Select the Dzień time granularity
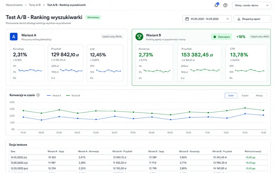This screenshot has width=276, height=173. point(231,96)
